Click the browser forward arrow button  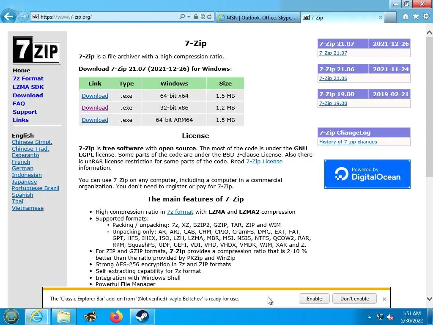[23, 17]
